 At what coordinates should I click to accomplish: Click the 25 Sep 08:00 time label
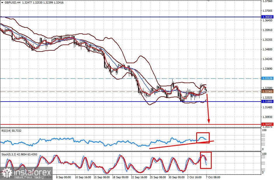point(158,177)
